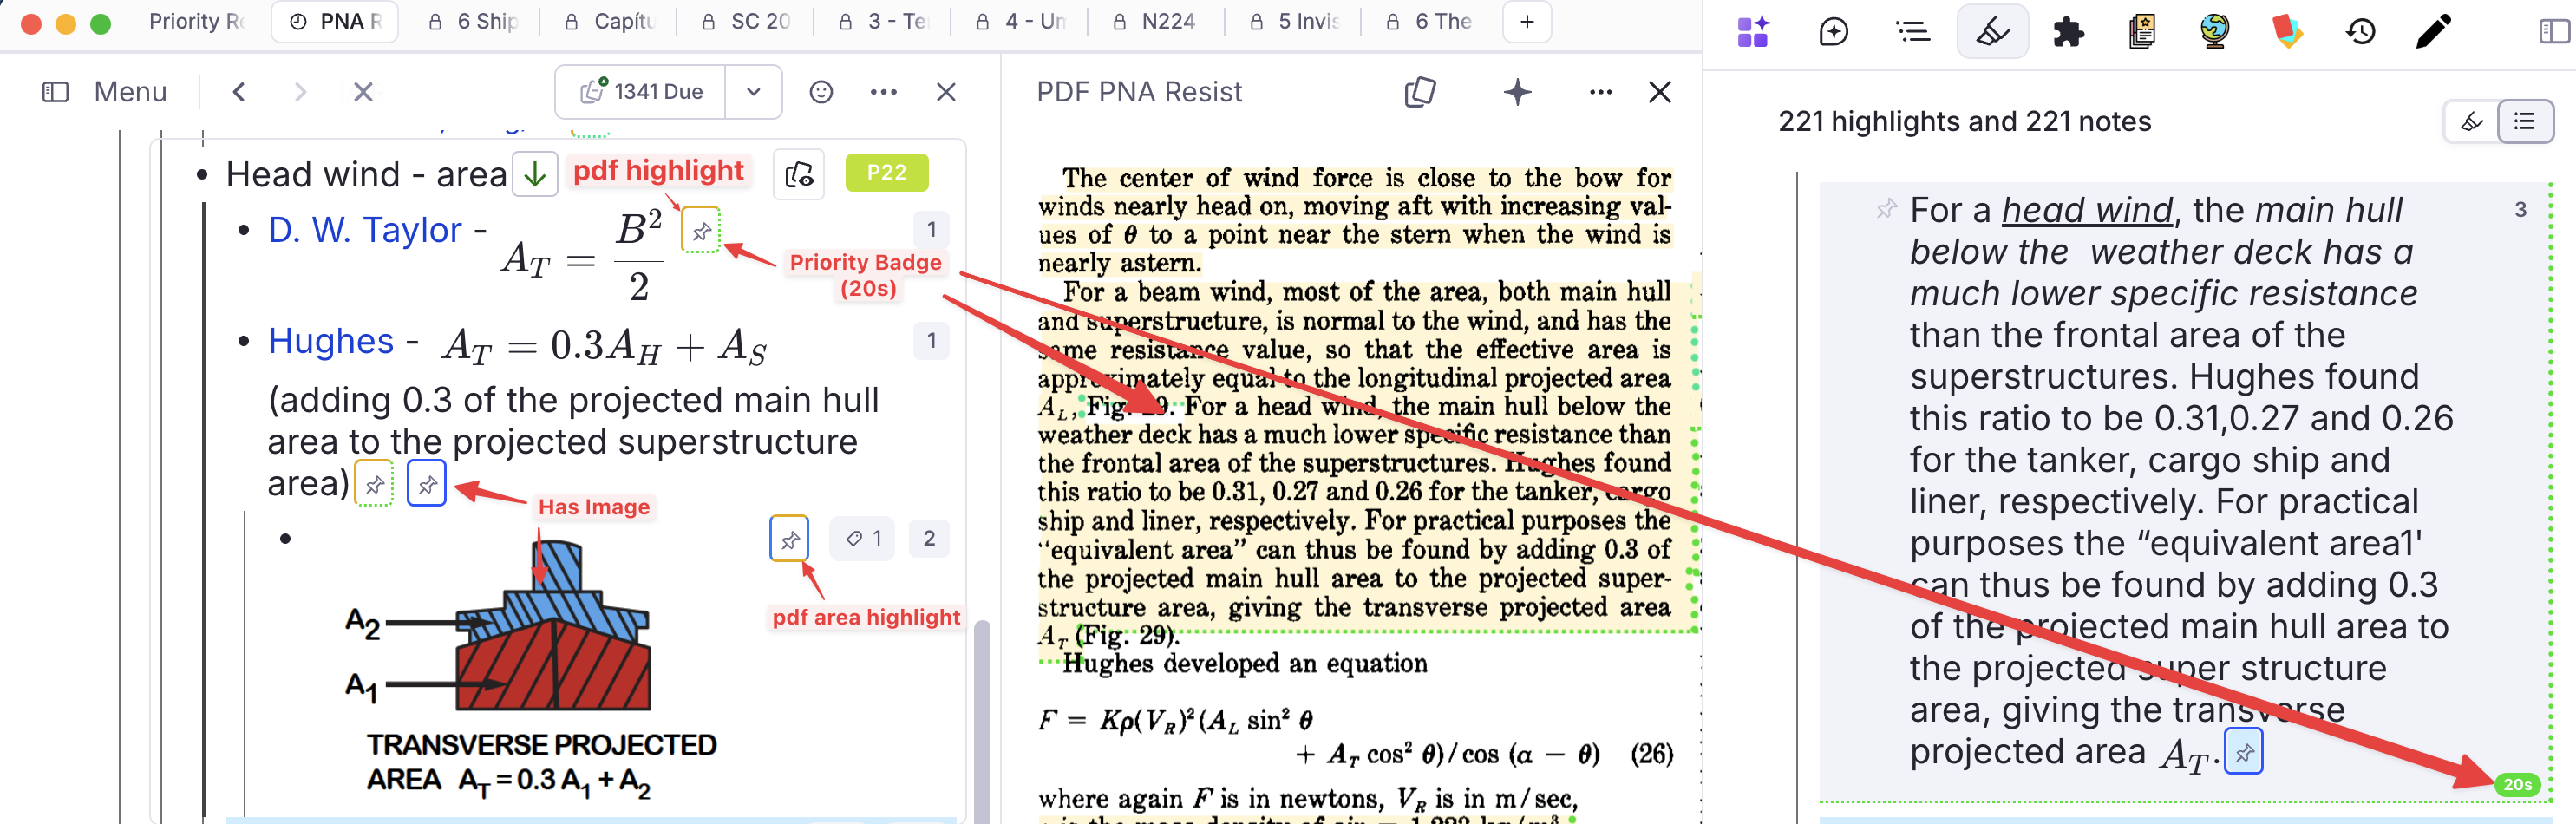Click the sparkle AI icon in PDF header
Viewport: 2576px width, 824px height.
tap(1517, 92)
